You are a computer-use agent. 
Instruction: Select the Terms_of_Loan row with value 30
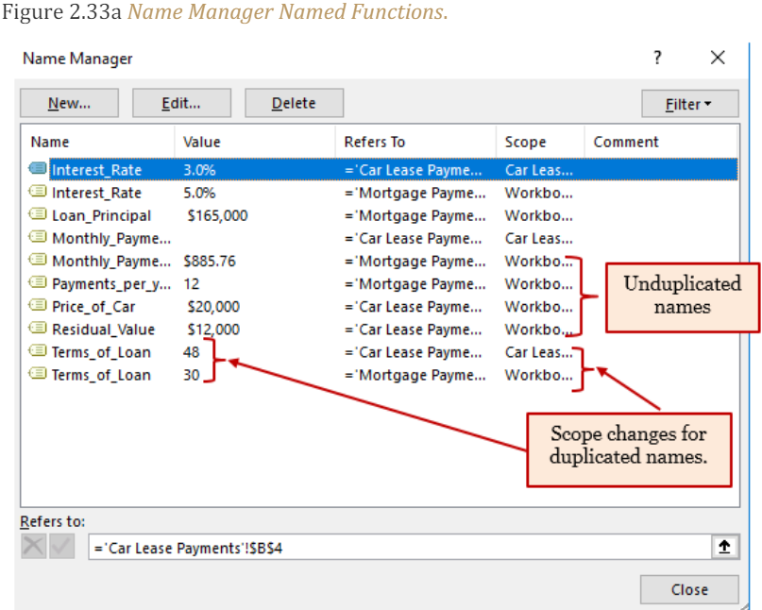pos(382,375)
